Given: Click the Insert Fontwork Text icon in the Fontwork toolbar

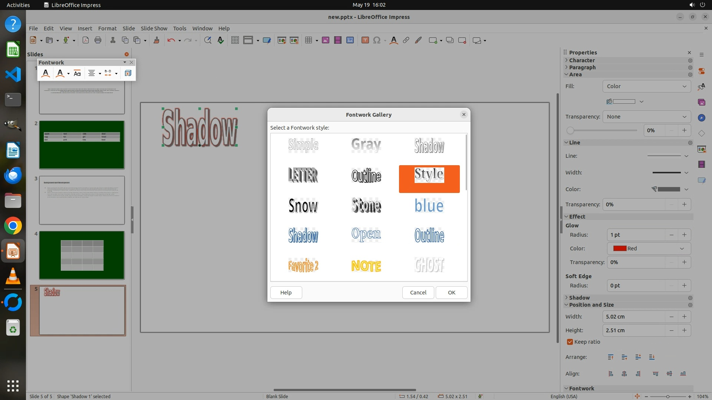Looking at the screenshot, I should pyautogui.click(x=46, y=73).
